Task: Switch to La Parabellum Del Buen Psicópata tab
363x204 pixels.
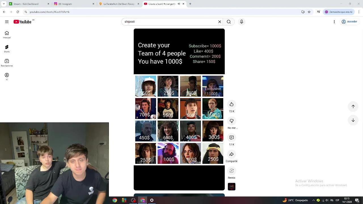Action: point(119,4)
